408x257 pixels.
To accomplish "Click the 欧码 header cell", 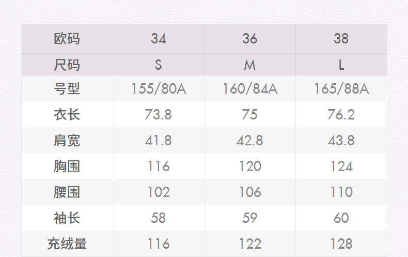I will [67, 39].
